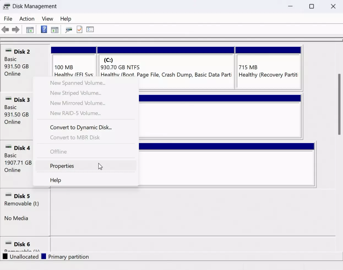Open the Help menu in menu bar

point(66,19)
